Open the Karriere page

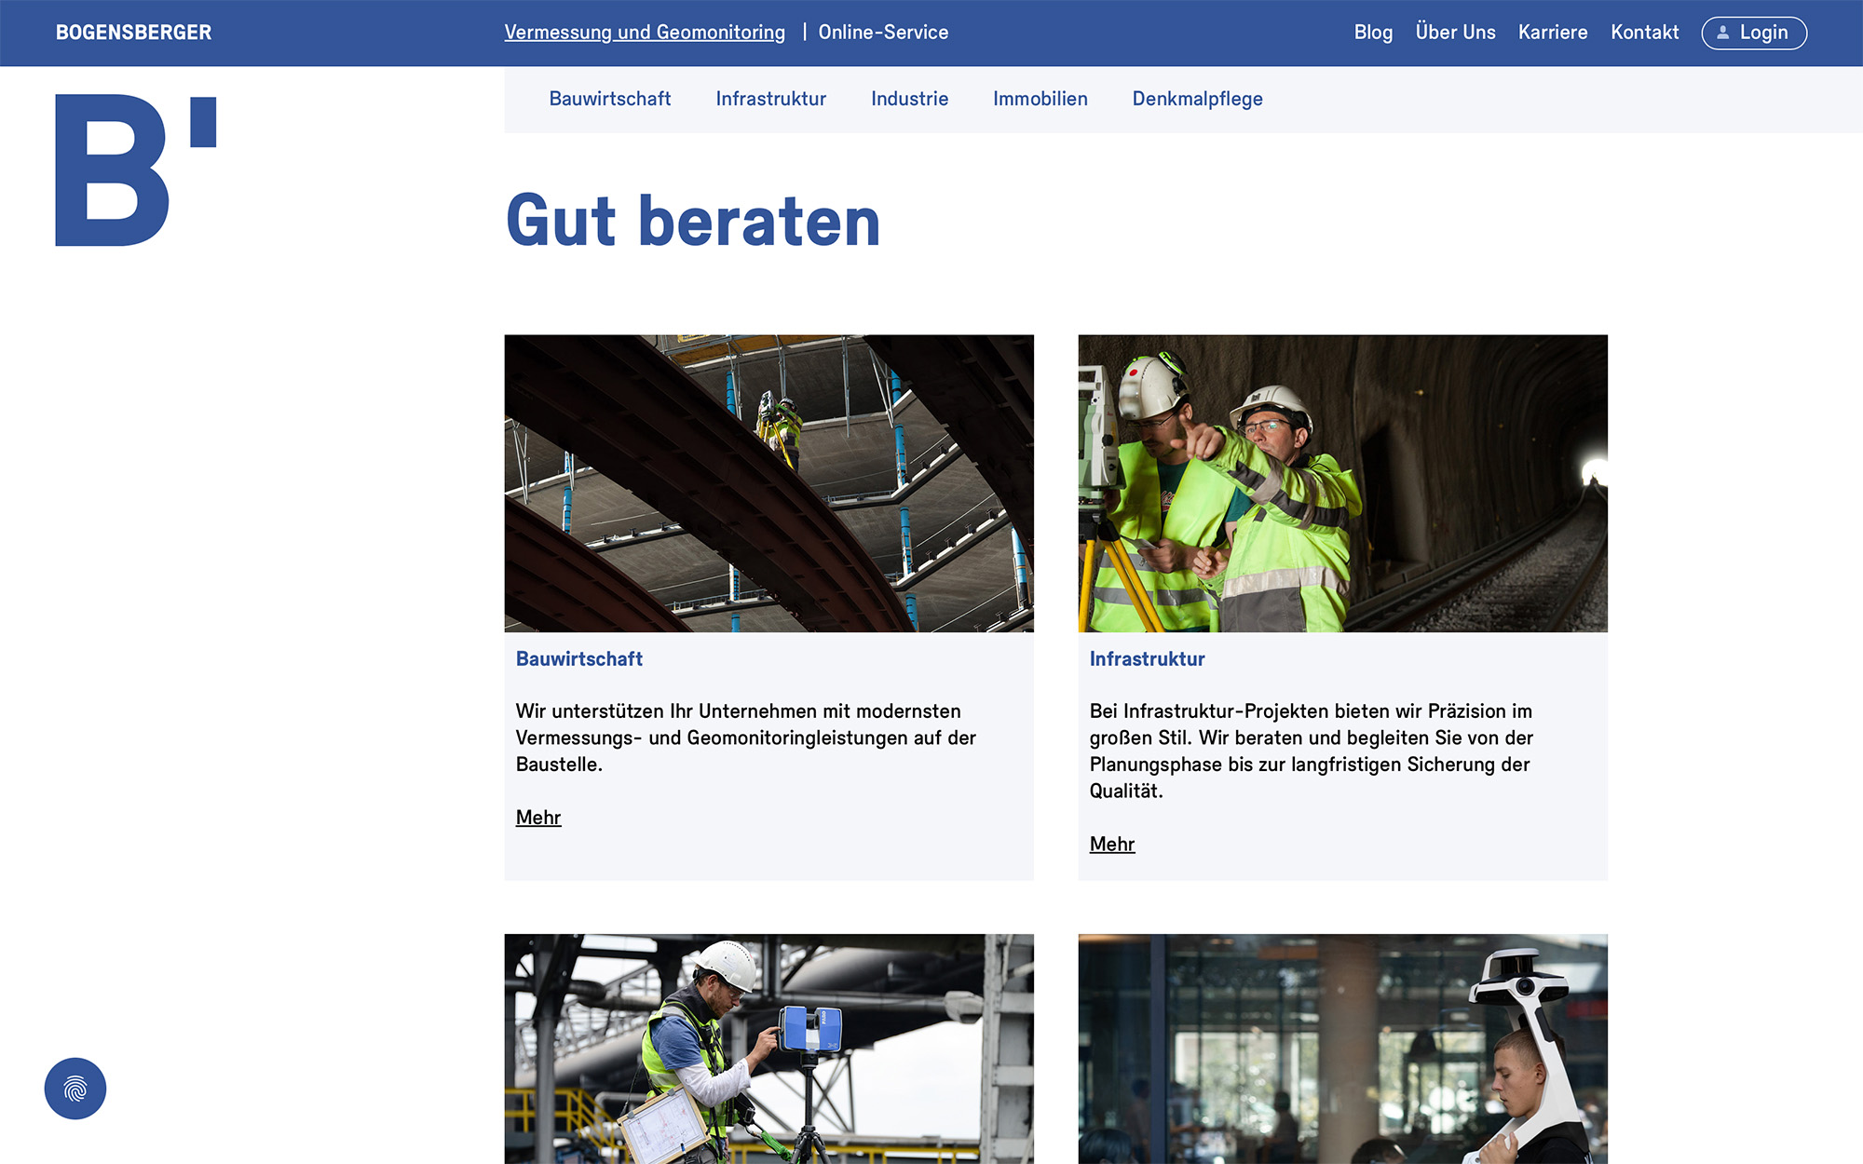click(1553, 33)
